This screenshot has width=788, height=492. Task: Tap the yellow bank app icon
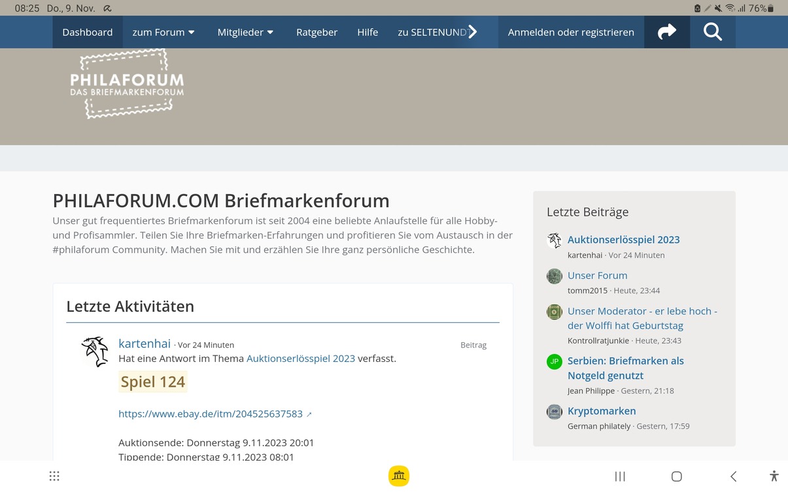click(x=399, y=476)
